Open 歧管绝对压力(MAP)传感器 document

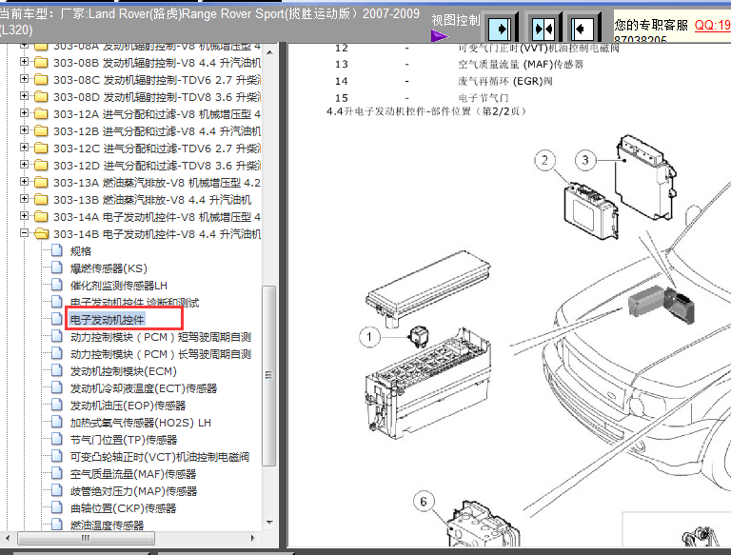click(133, 491)
